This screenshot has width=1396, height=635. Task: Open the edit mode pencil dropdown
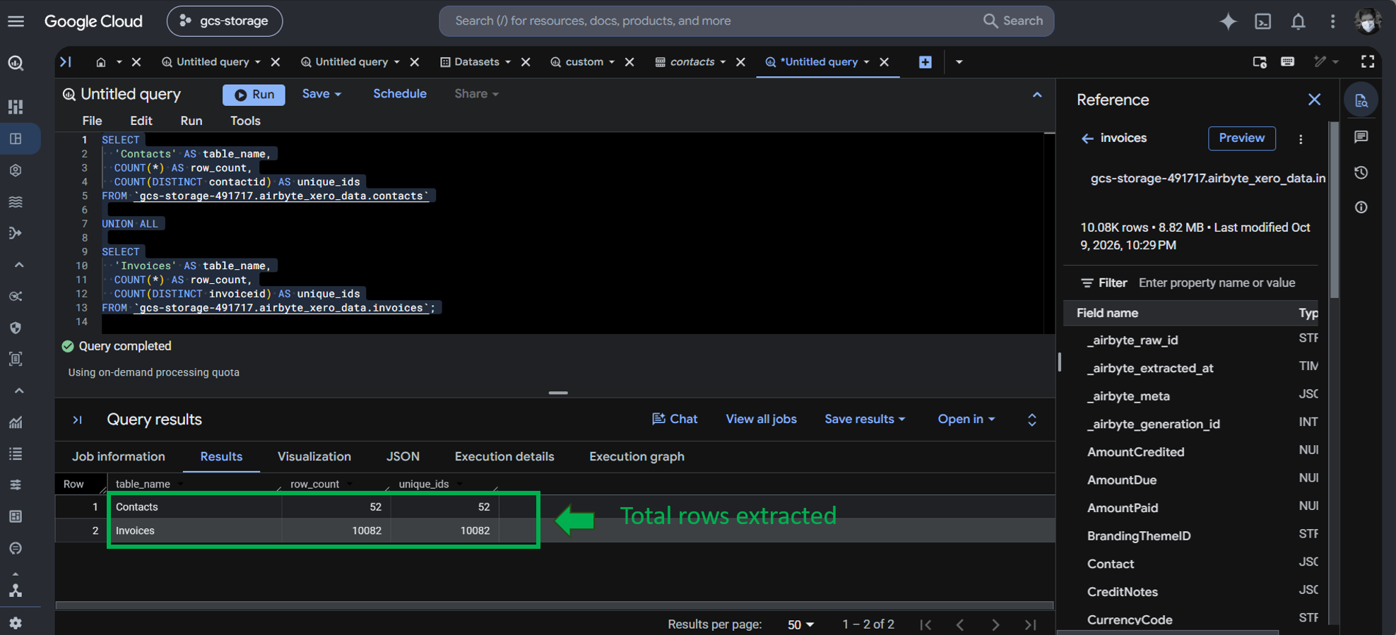point(1326,62)
